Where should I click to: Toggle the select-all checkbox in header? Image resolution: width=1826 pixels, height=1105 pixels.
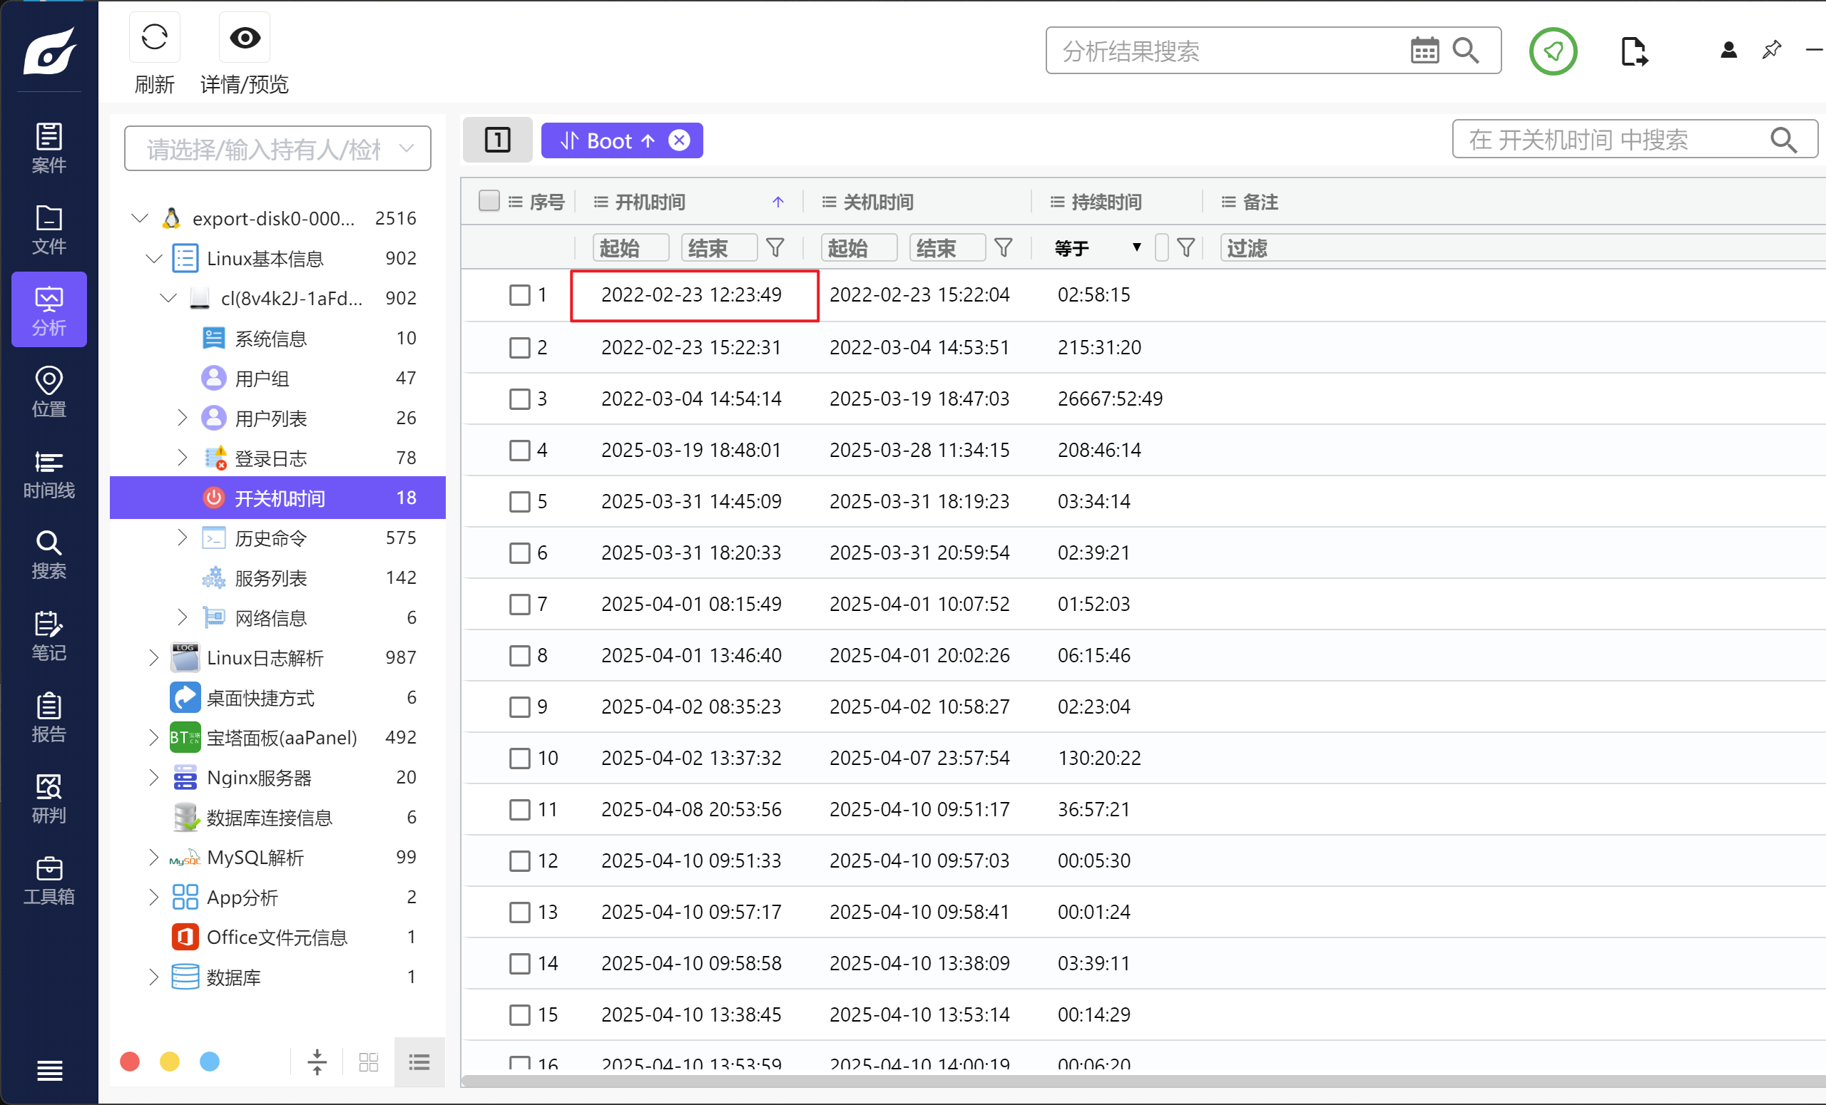click(489, 201)
